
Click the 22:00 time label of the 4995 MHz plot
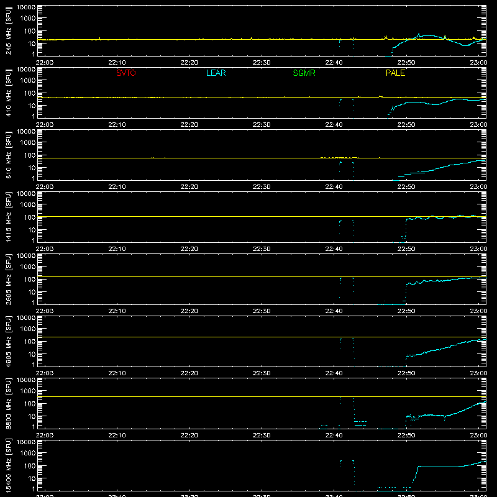45,373
